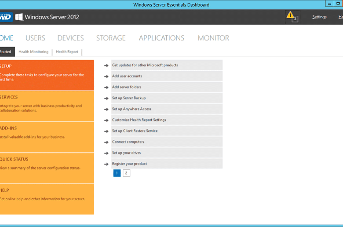Maximize the Dashboard window
The height and width of the screenshot is (227, 343).
coord(338,4)
